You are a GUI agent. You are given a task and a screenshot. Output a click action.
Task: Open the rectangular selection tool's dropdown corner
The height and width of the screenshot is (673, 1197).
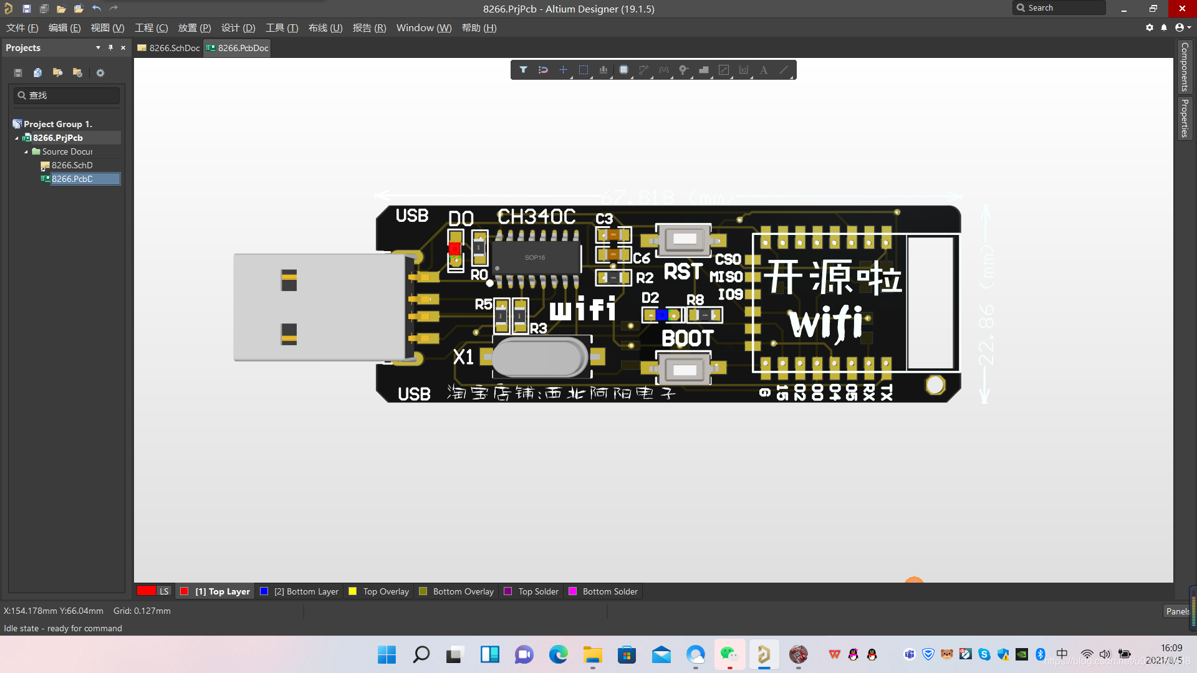[592, 77]
